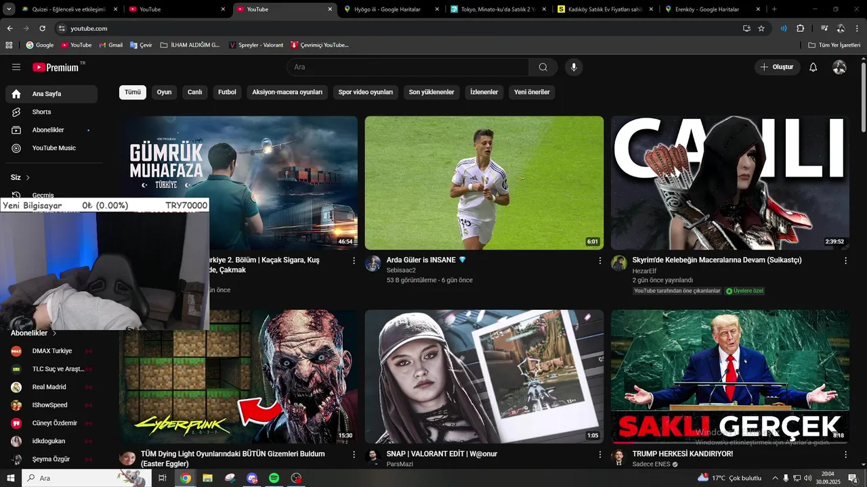This screenshot has height=487, width=867.
Task: Open more options for Dying Light video
Action: (354, 455)
